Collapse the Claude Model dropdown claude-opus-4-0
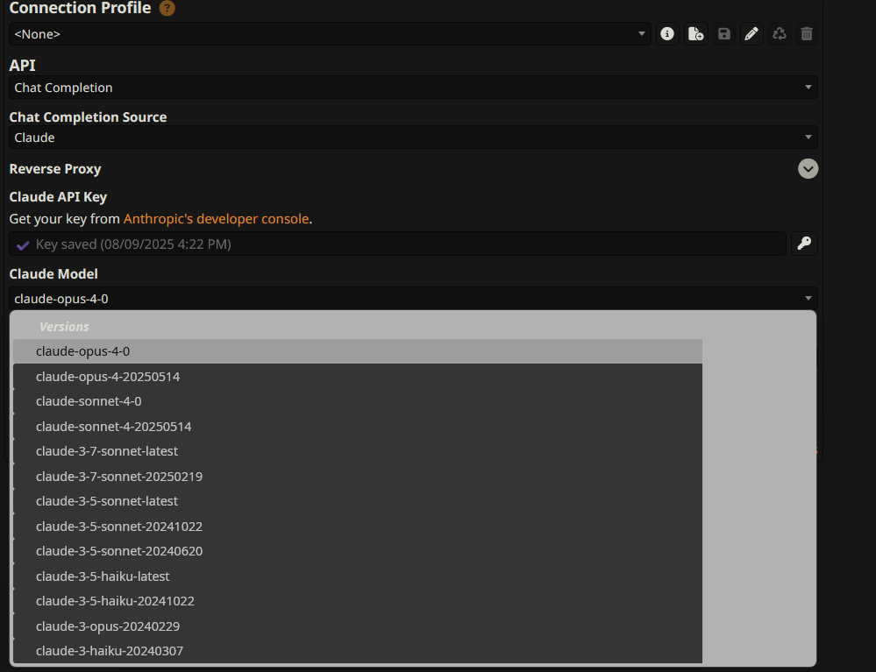This screenshot has height=672, width=876. 413,299
